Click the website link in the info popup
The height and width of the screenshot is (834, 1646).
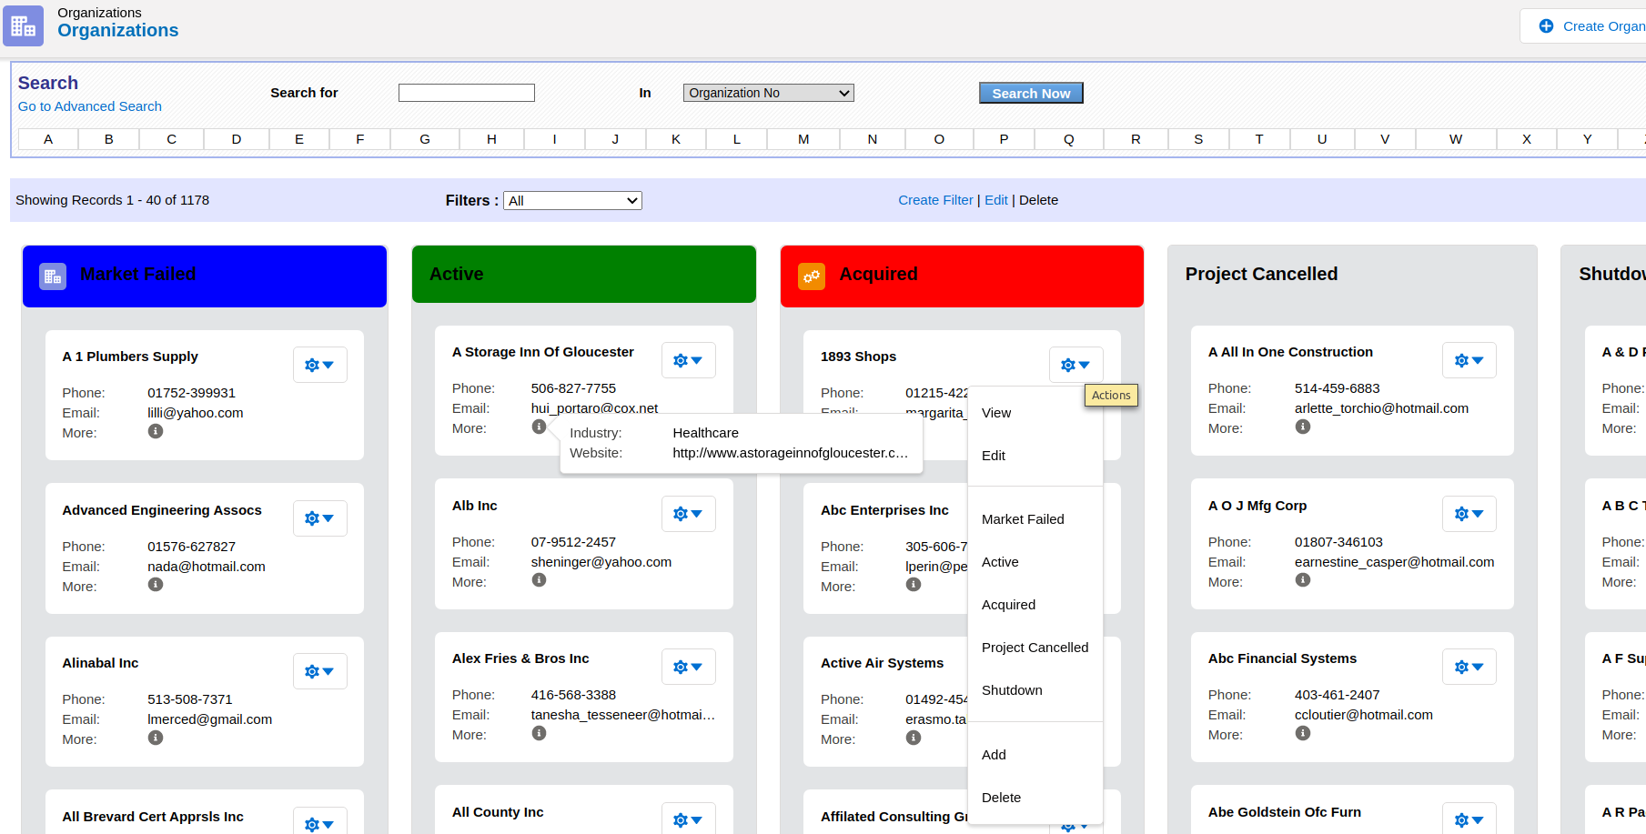pyautogui.click(x=790, y=453)
